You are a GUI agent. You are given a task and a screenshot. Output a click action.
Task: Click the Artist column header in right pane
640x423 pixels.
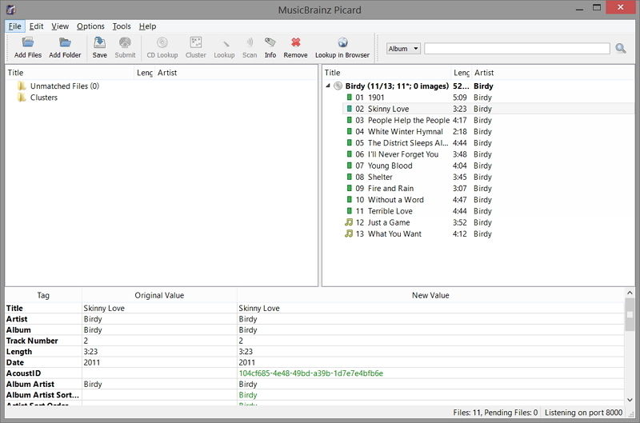553,73
